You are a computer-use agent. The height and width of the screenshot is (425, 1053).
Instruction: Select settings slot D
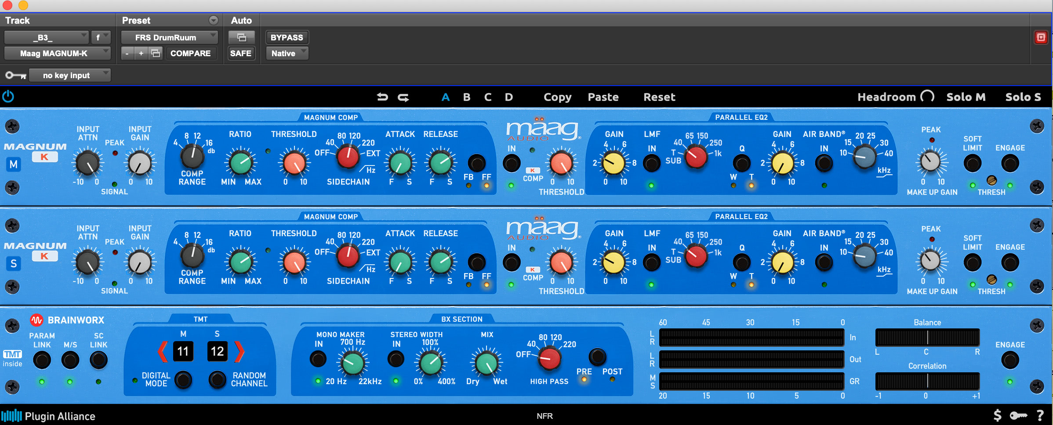pos(509,97)
